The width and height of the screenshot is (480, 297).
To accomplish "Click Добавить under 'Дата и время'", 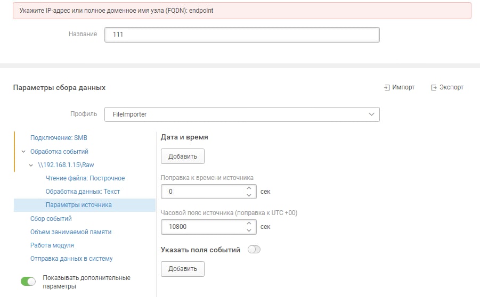I will 183,156.
